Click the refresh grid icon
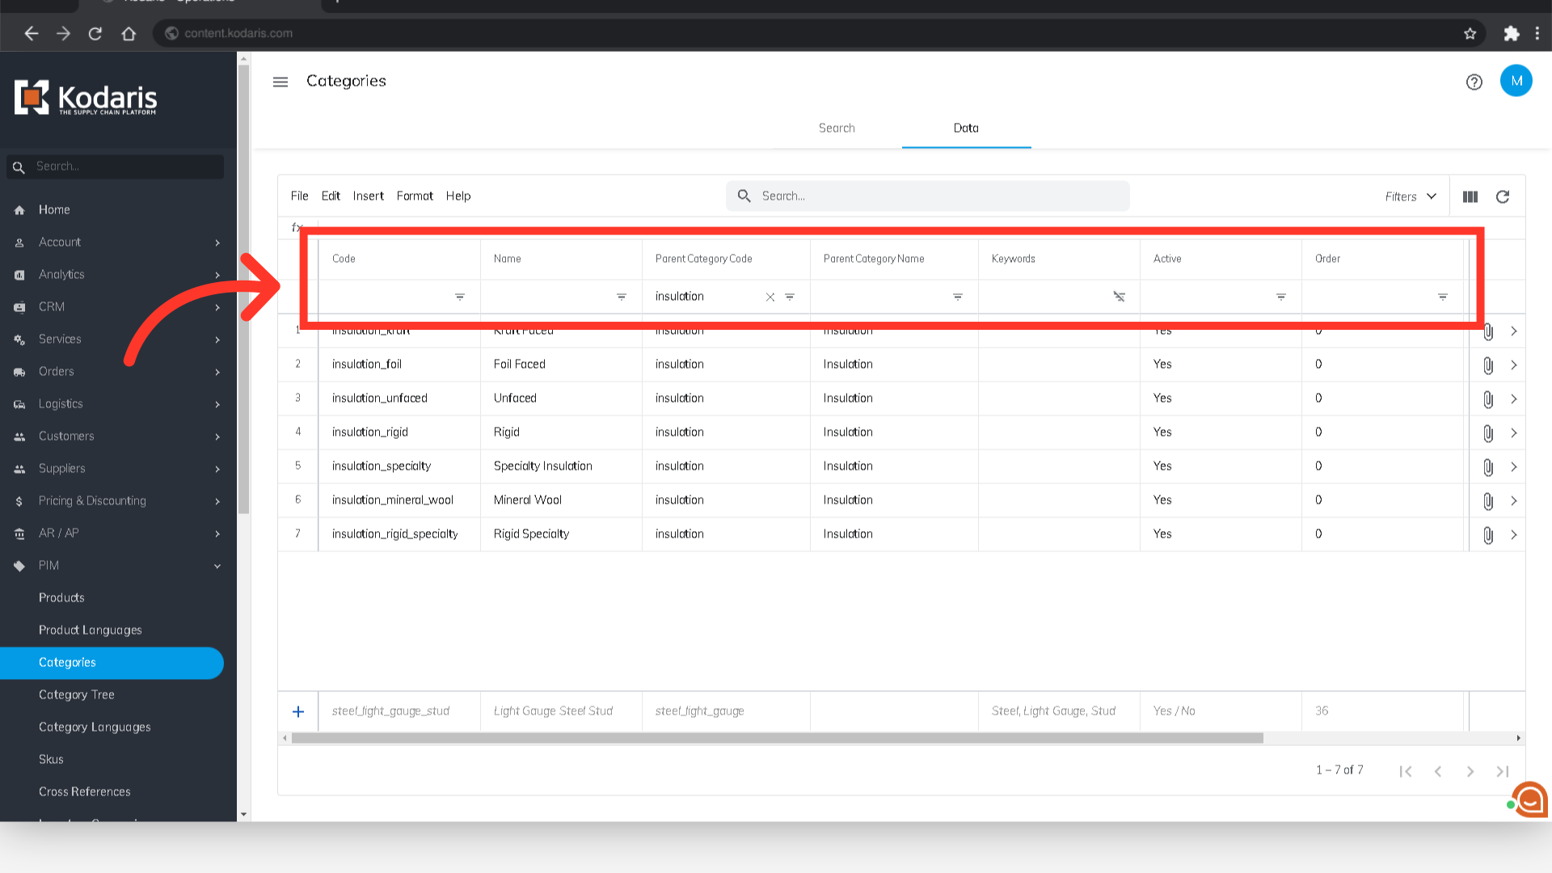Viewport: 1552px width, 873px height. 1502,196
